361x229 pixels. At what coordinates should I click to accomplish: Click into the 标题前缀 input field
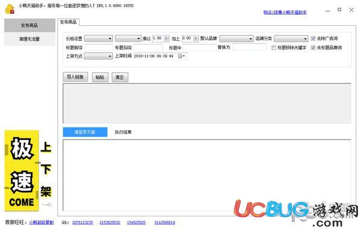pos(99,47)
